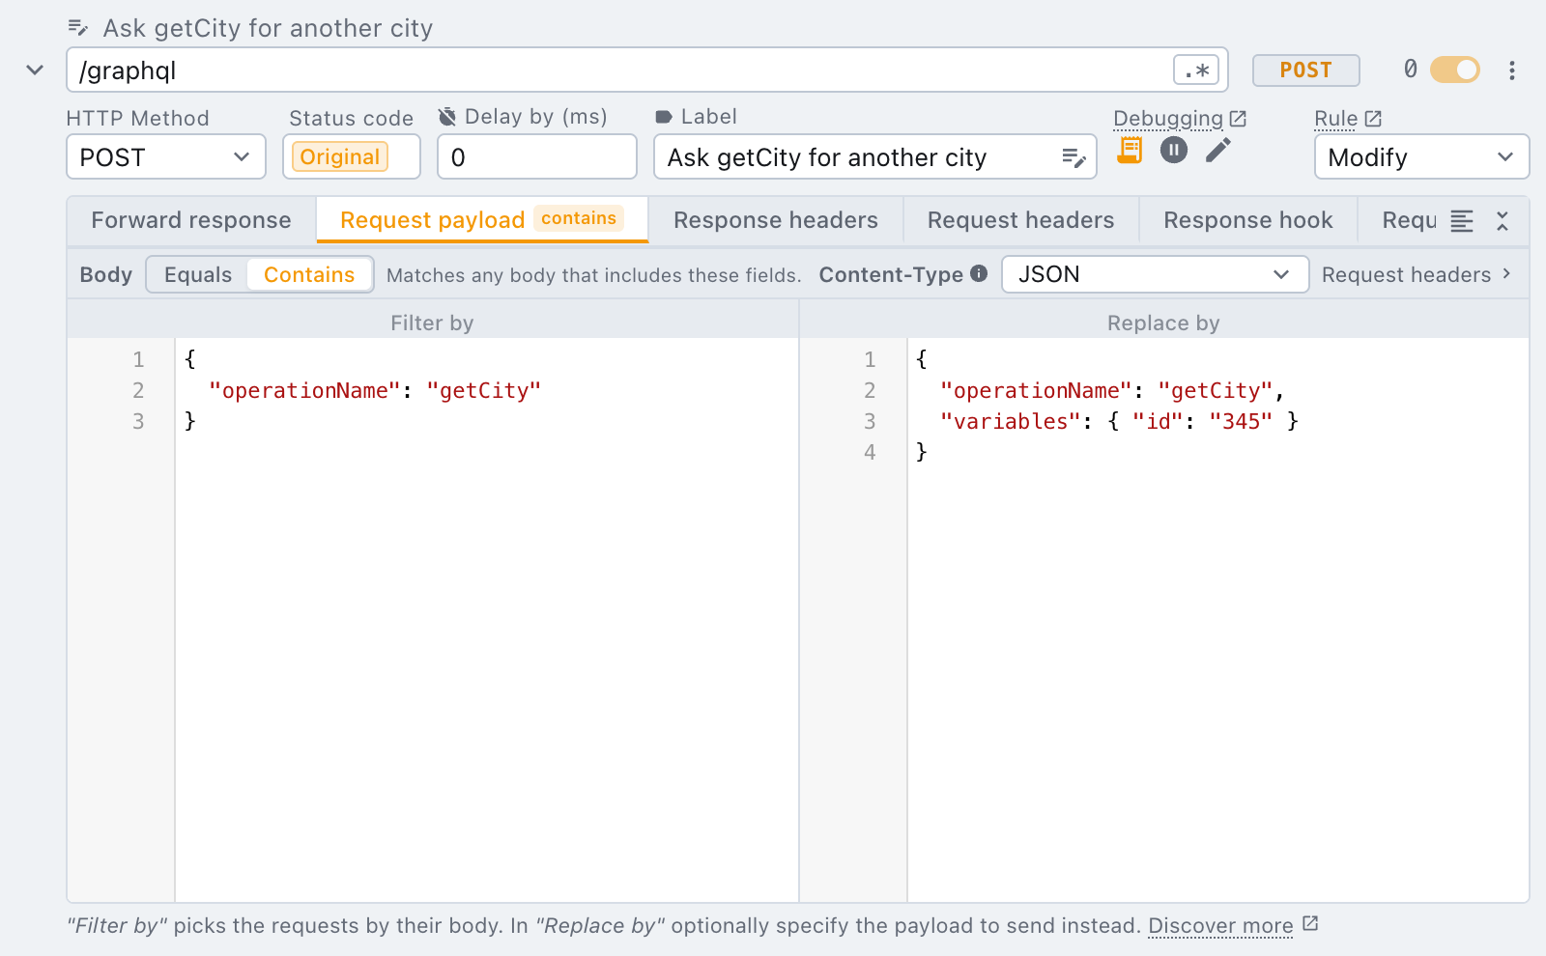
Task: Switch to the Forward response tab
Action: tap(191, 220)
